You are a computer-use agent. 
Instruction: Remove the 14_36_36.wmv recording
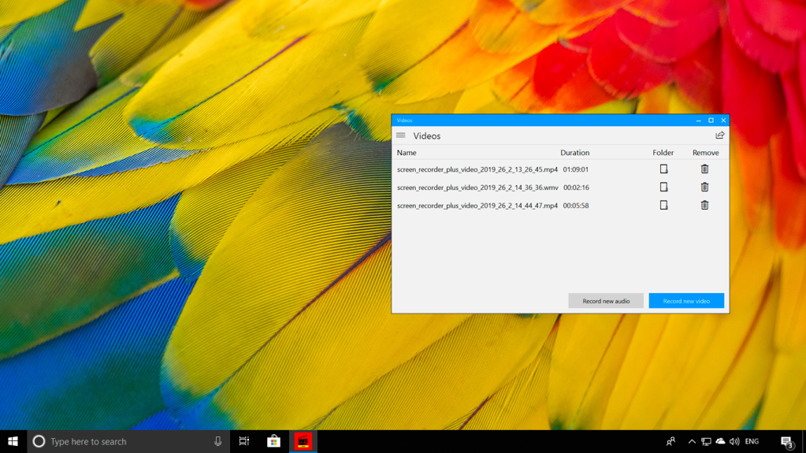click(x=704, y=188)
